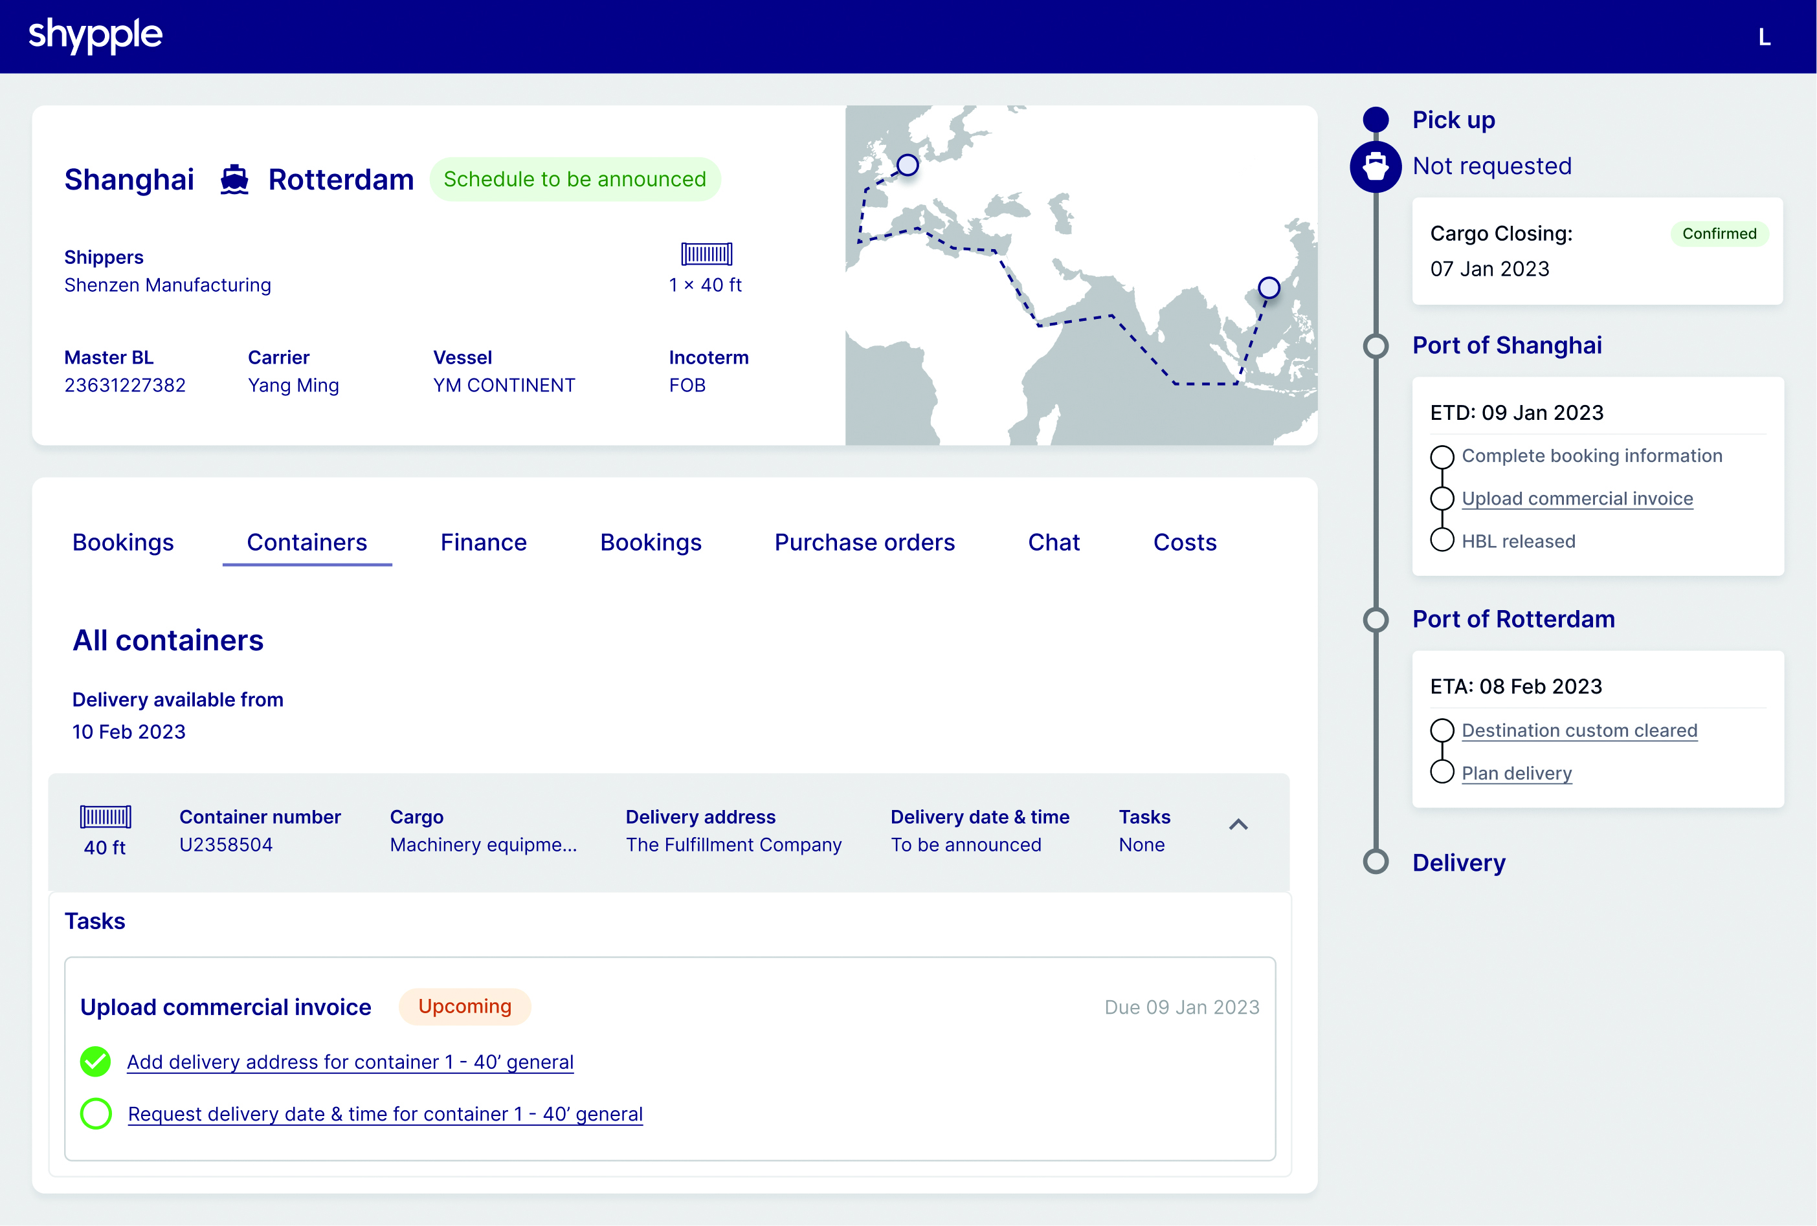The width and height of the screenshot is (1817, 1226).
Task: Click the container icon above 1 × 40 ft
Action: (706, 254)
